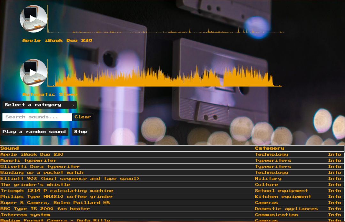Select BBC Type TS 2000 fan heater

tap(45, 209)
